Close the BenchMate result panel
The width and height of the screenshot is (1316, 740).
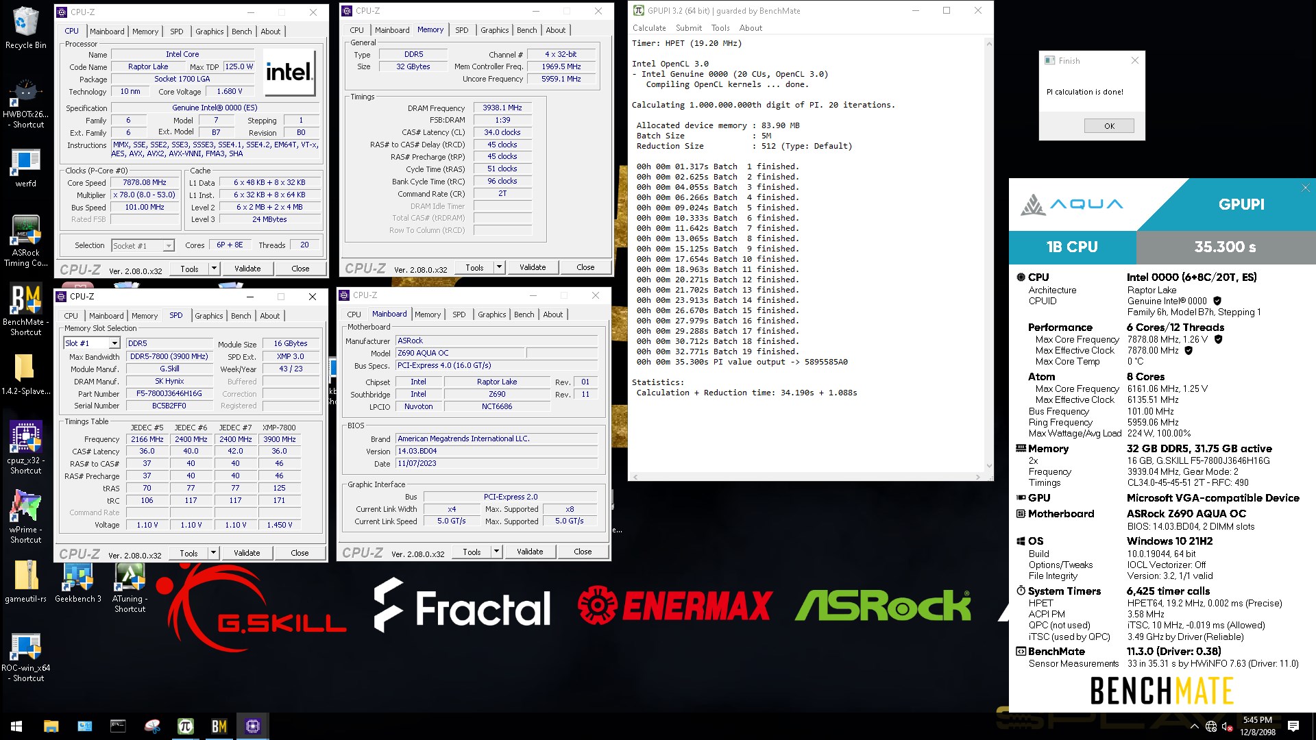1305,188
